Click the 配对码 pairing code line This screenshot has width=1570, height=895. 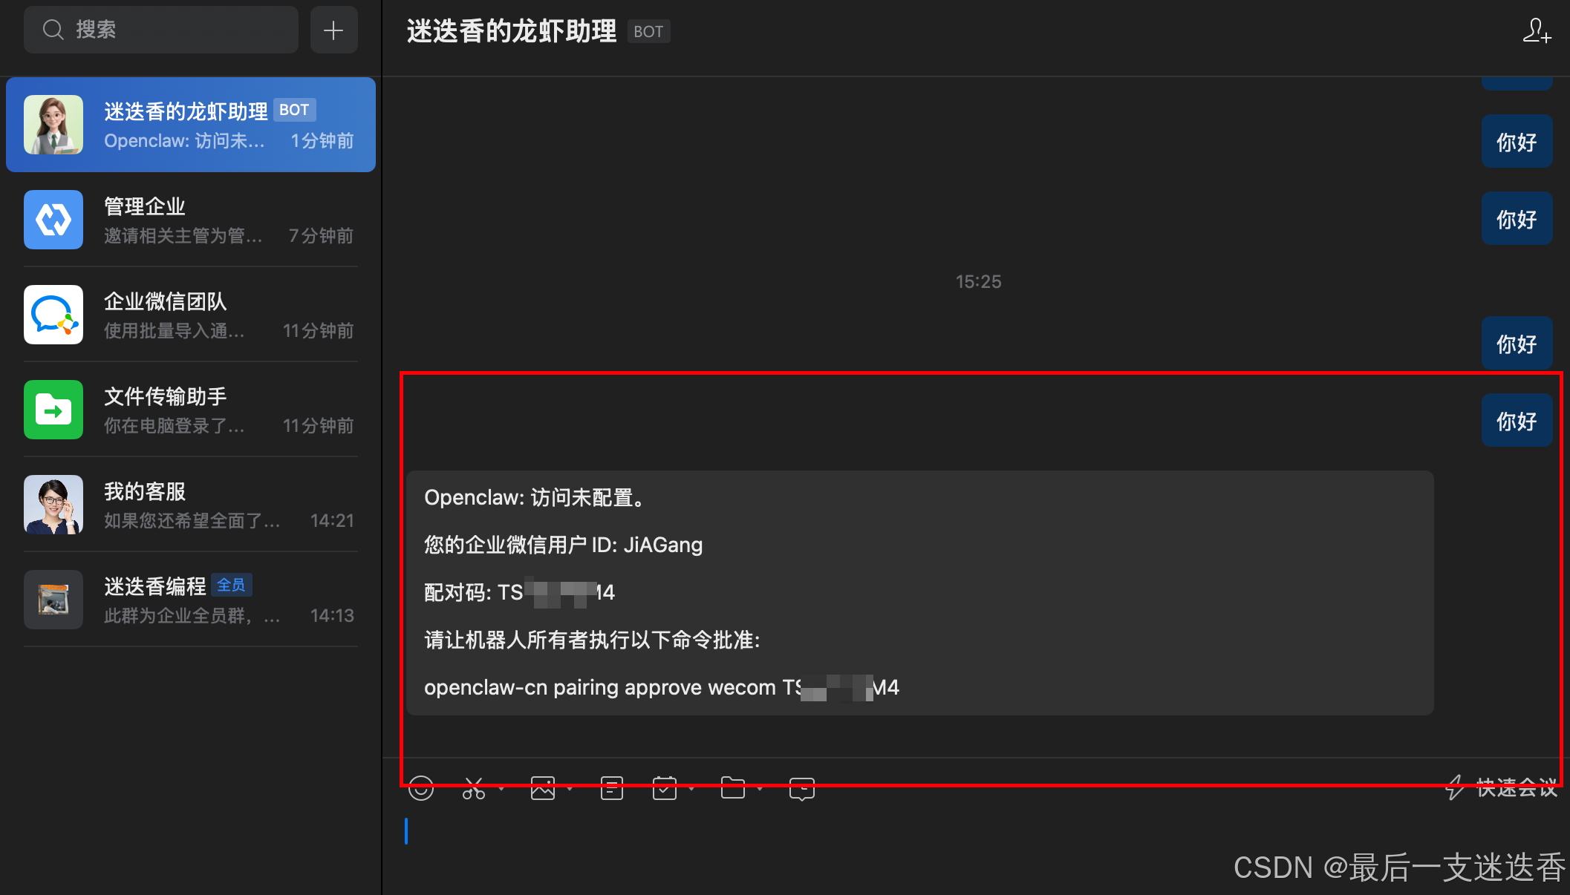pos(519,592)
